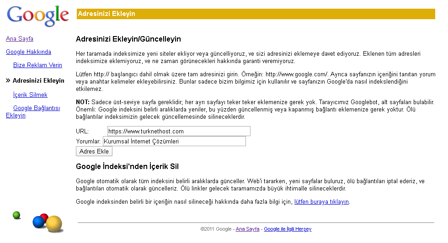Click the yellow Adresinizi Ekleyin header banner

click(x=256, y=14)
